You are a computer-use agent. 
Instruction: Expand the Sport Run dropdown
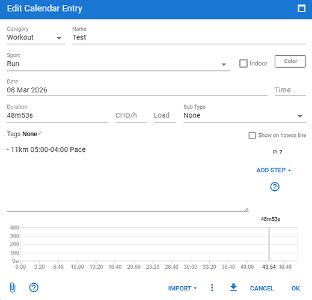pos(118,64)
